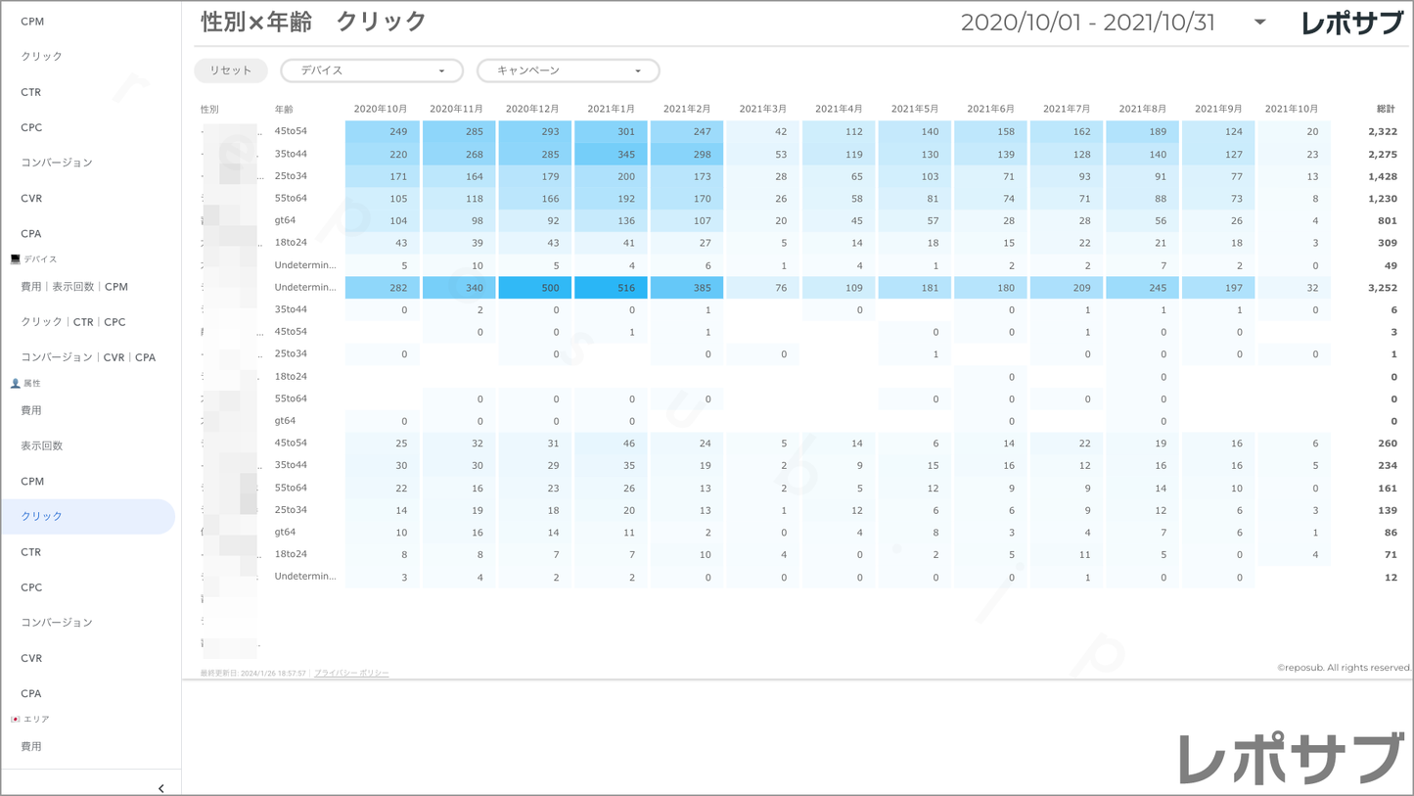This screenshot has width=1414, height=796.
Task: Click the 2020年10月 column header
Action: click(380, 109)
